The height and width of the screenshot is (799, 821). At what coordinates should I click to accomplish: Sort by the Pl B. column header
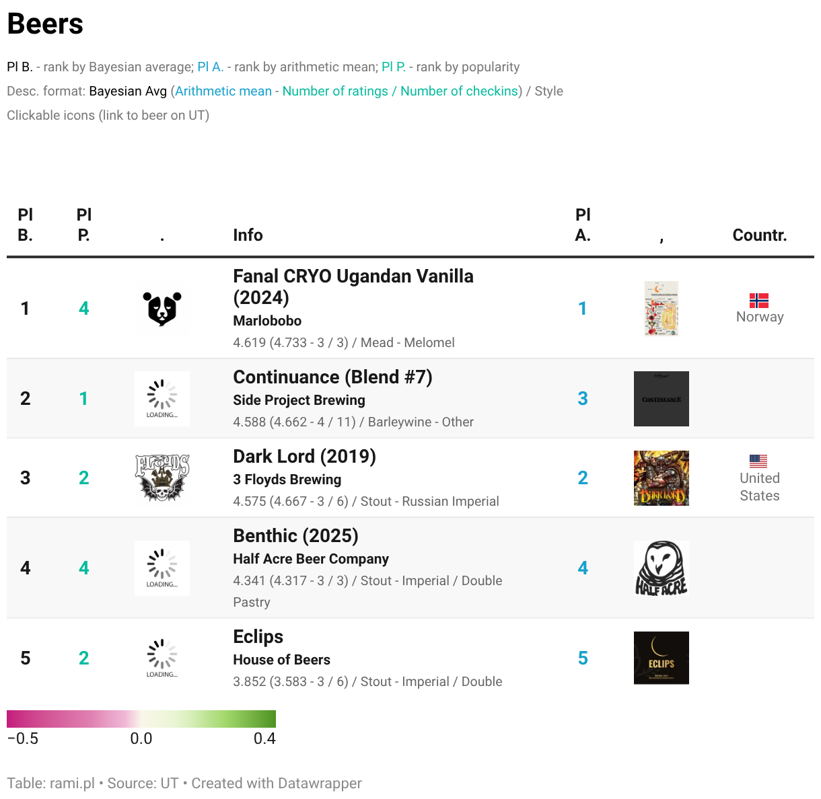(26, 225)
